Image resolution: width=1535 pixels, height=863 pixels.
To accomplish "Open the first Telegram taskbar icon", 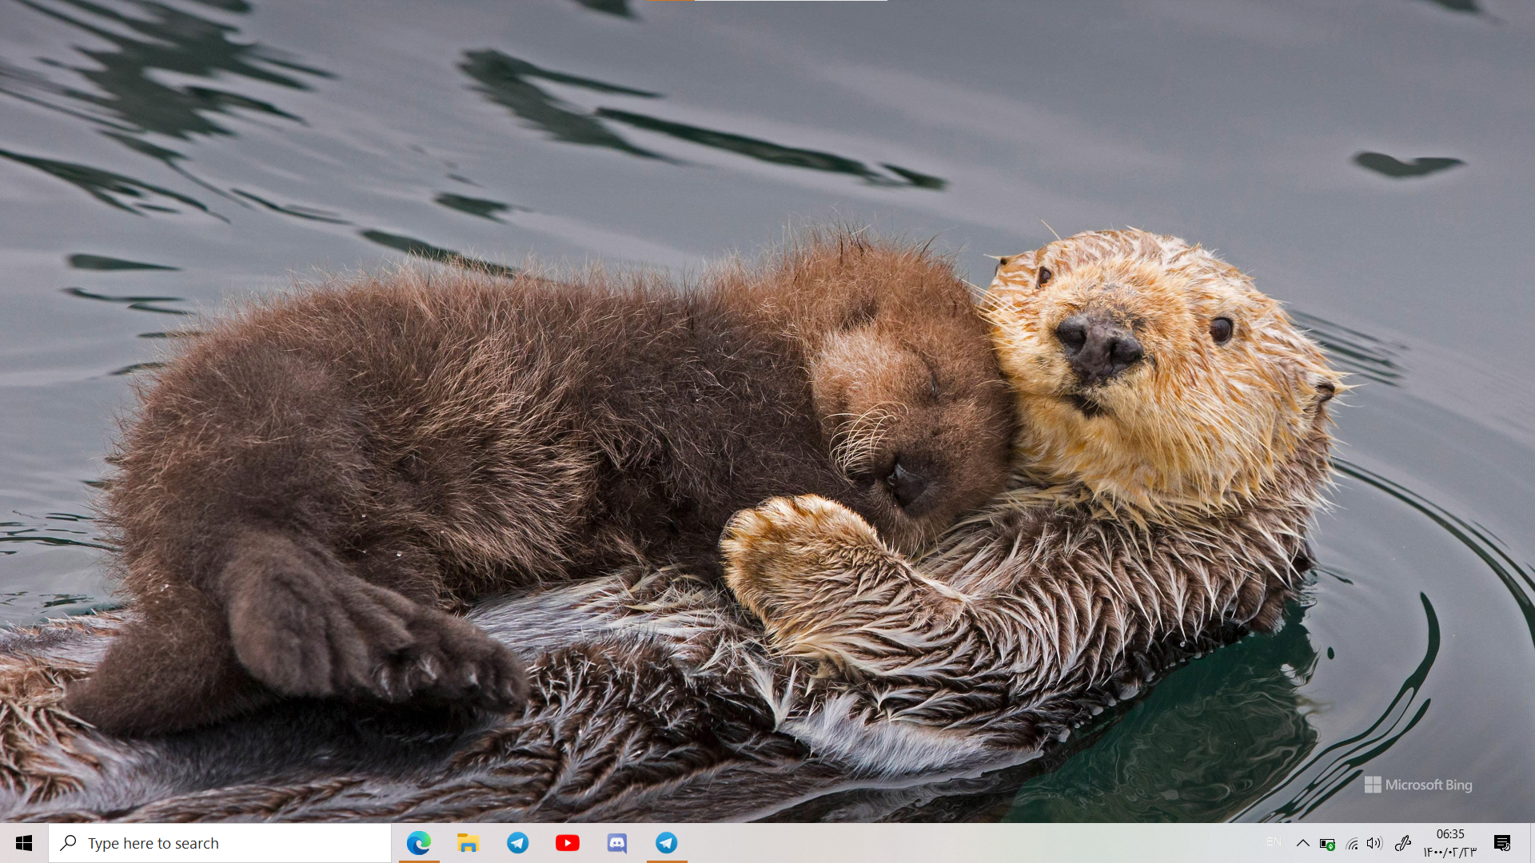I will 518,843.
